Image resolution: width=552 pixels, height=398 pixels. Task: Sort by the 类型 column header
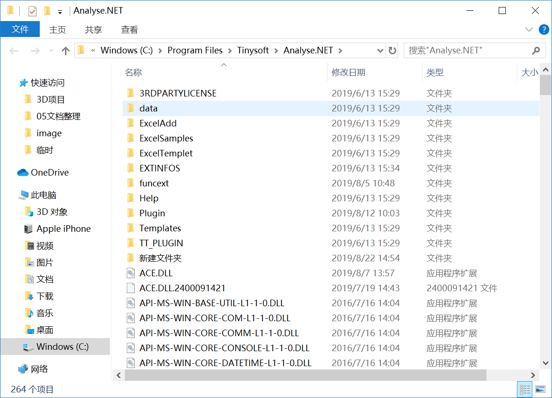click(x=435, y=72)
